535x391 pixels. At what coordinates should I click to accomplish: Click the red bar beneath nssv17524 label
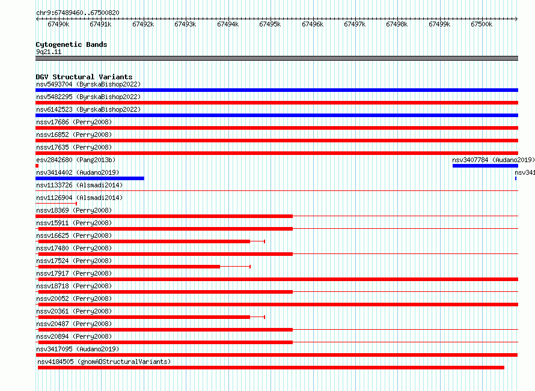tap(129, 267)
